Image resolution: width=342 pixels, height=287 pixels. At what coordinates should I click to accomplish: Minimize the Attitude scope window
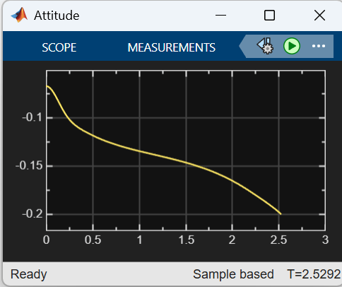click(220, 16)
